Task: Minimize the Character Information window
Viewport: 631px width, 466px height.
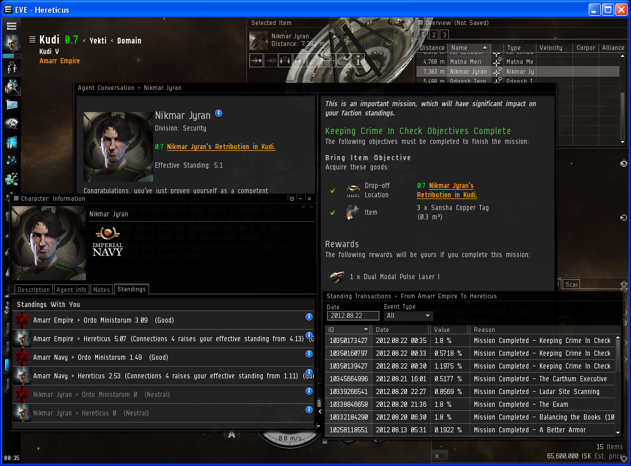Action: pos(300,198)
